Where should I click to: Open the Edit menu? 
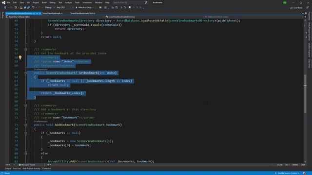(15, 2)
